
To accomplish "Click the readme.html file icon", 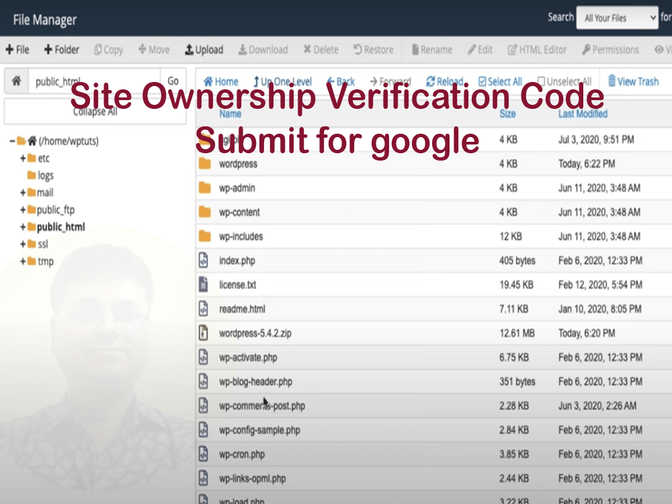I will coord(204,308).
